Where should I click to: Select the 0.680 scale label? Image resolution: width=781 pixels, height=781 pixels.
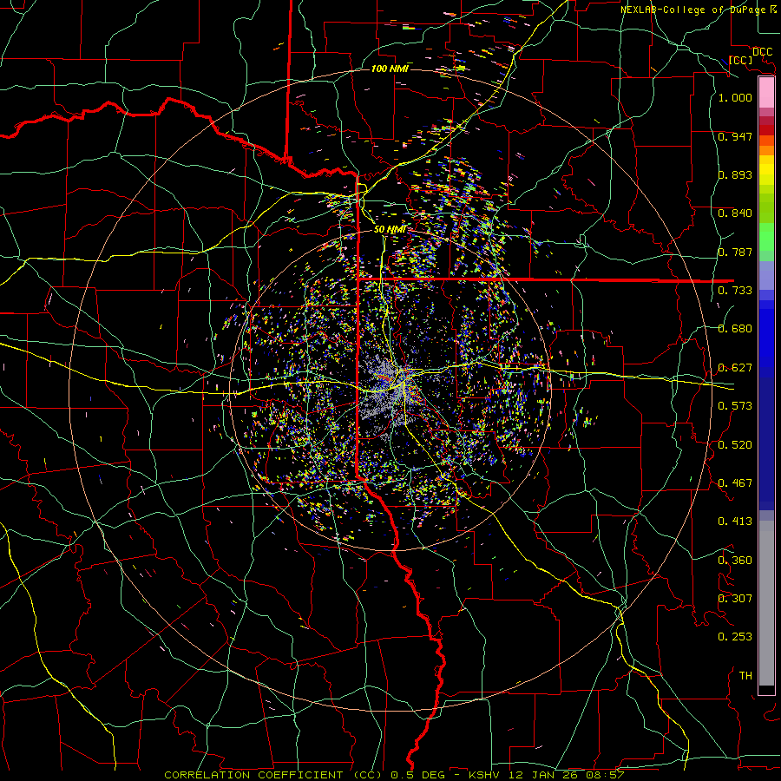pos(735,329)
